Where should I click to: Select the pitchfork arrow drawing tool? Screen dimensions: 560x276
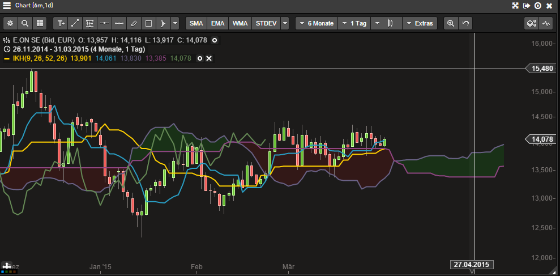point(163,24)
